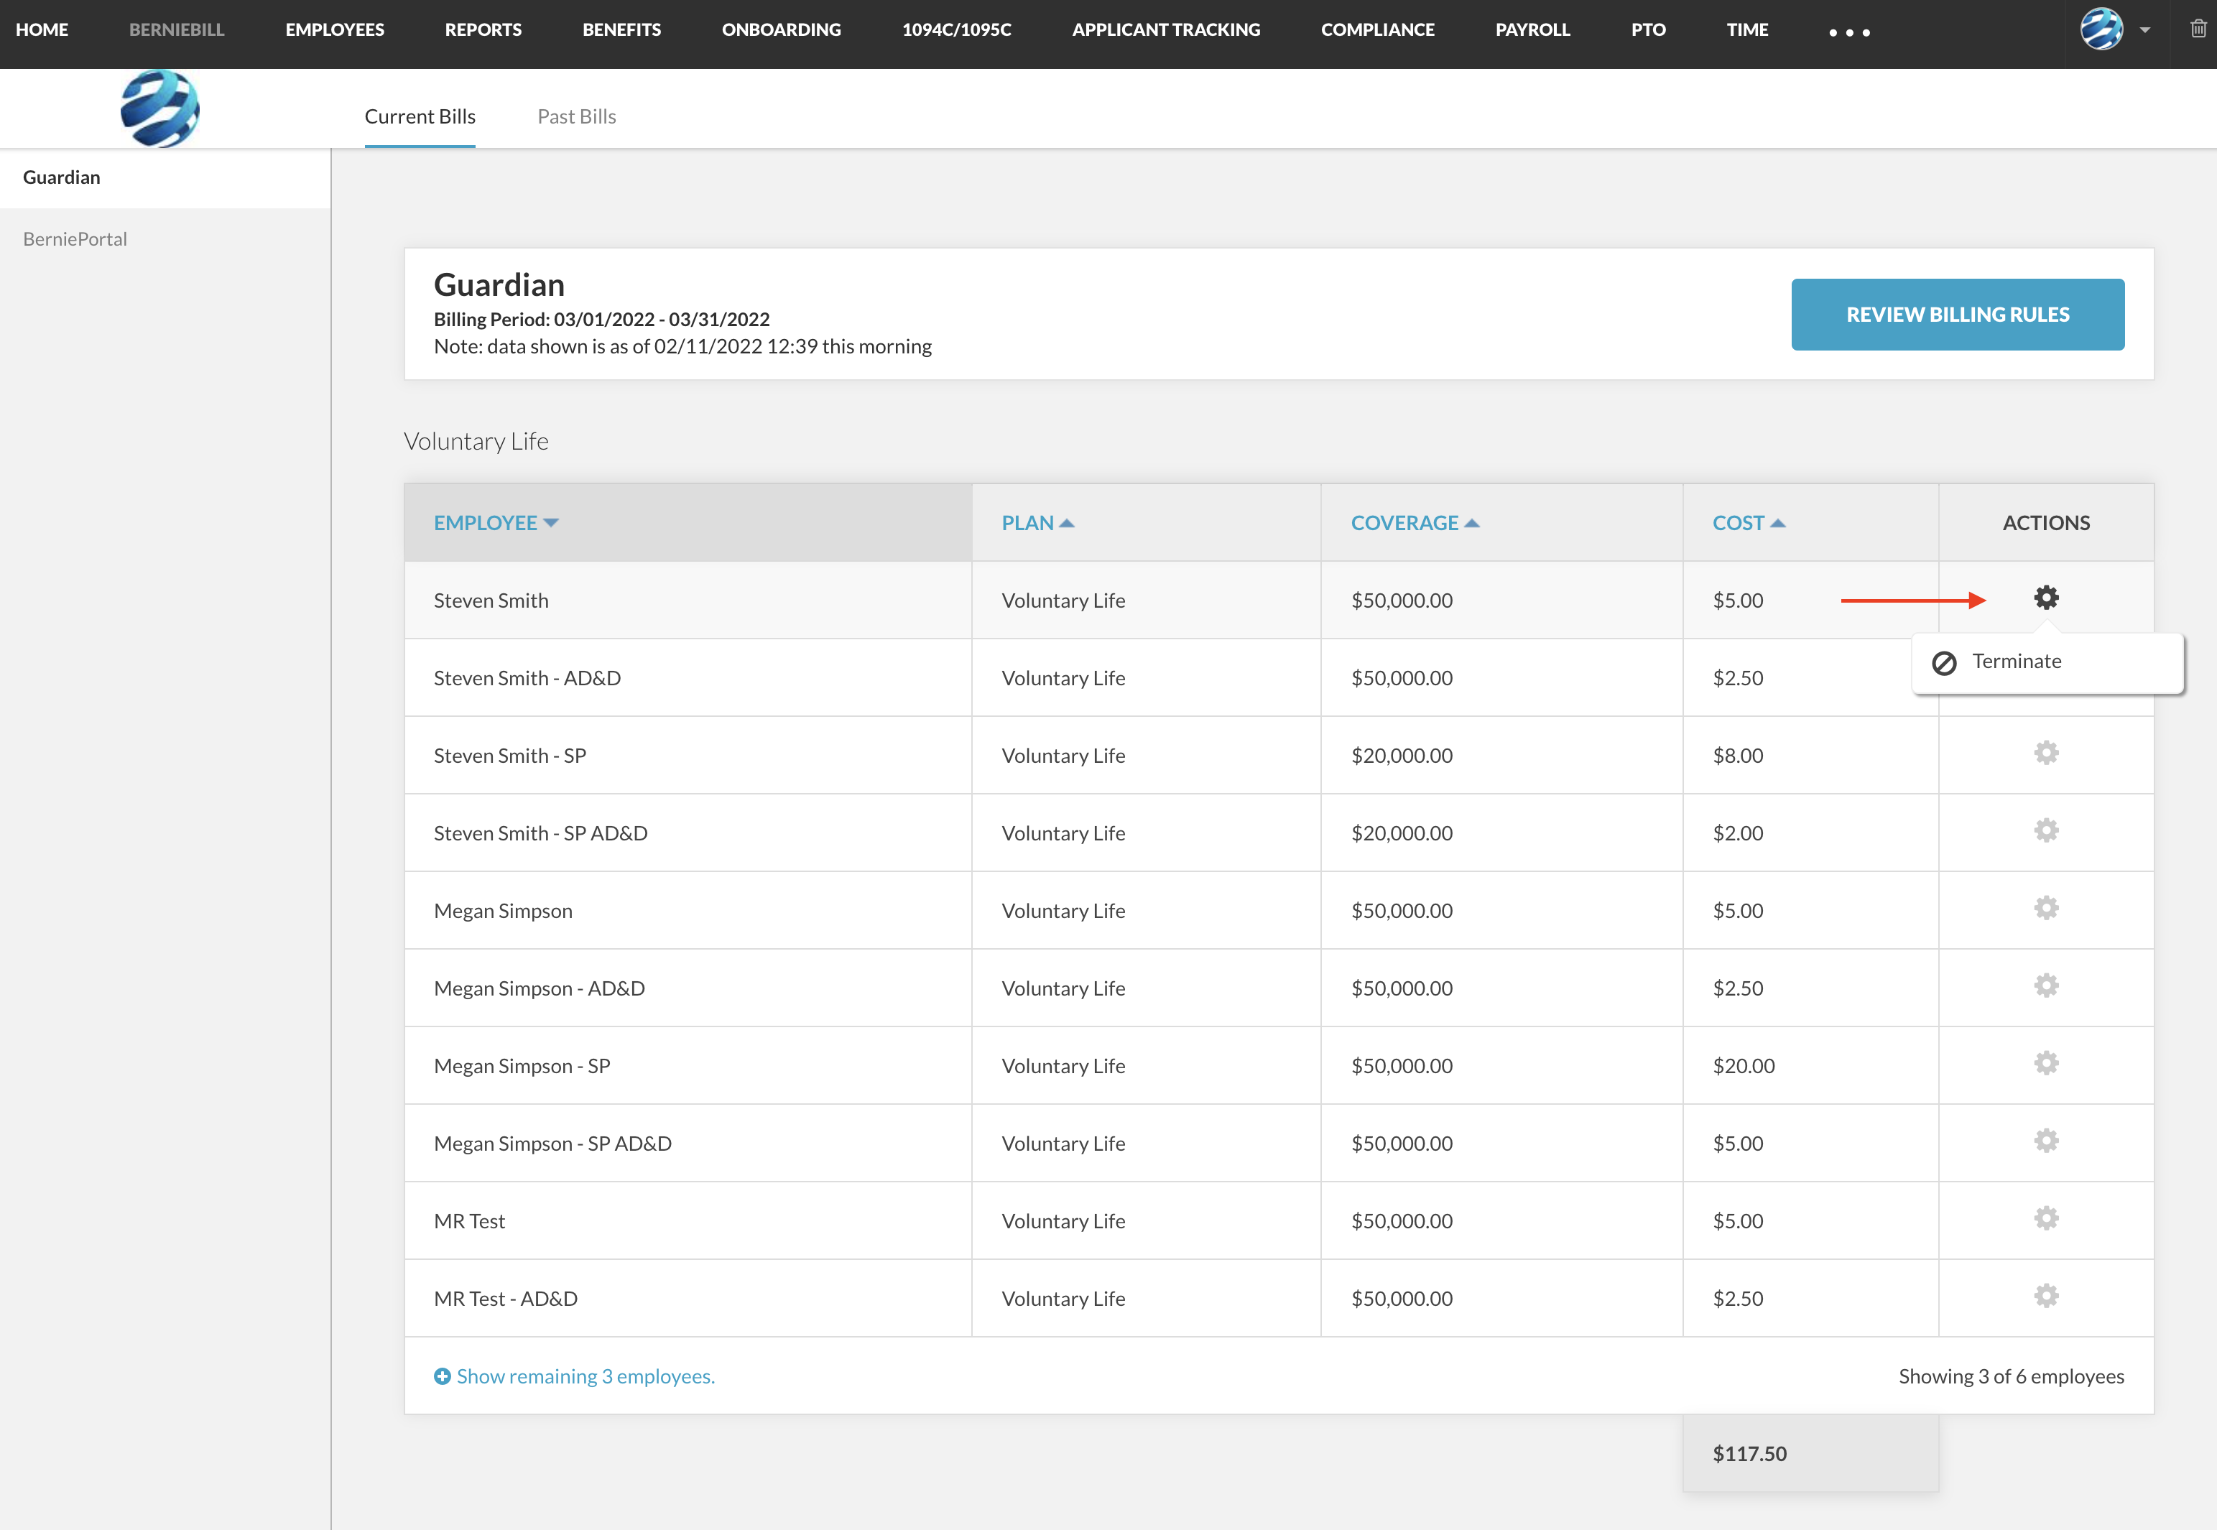The height and width of the screenshot is (1530, 2217).
Task: Open gear menu for Megan Simpson - AD&D
Action: click(x=2045, y=986)
